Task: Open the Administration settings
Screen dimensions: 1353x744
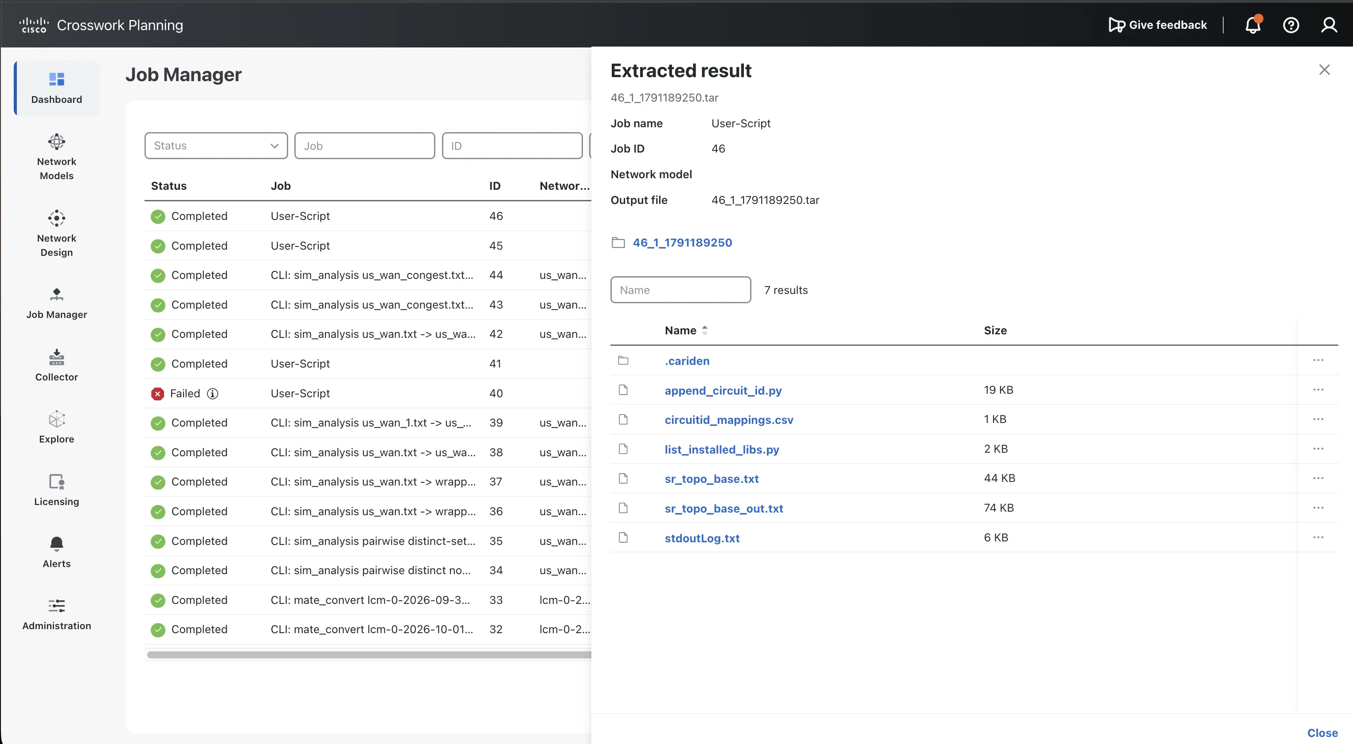Action: [57, 614]
